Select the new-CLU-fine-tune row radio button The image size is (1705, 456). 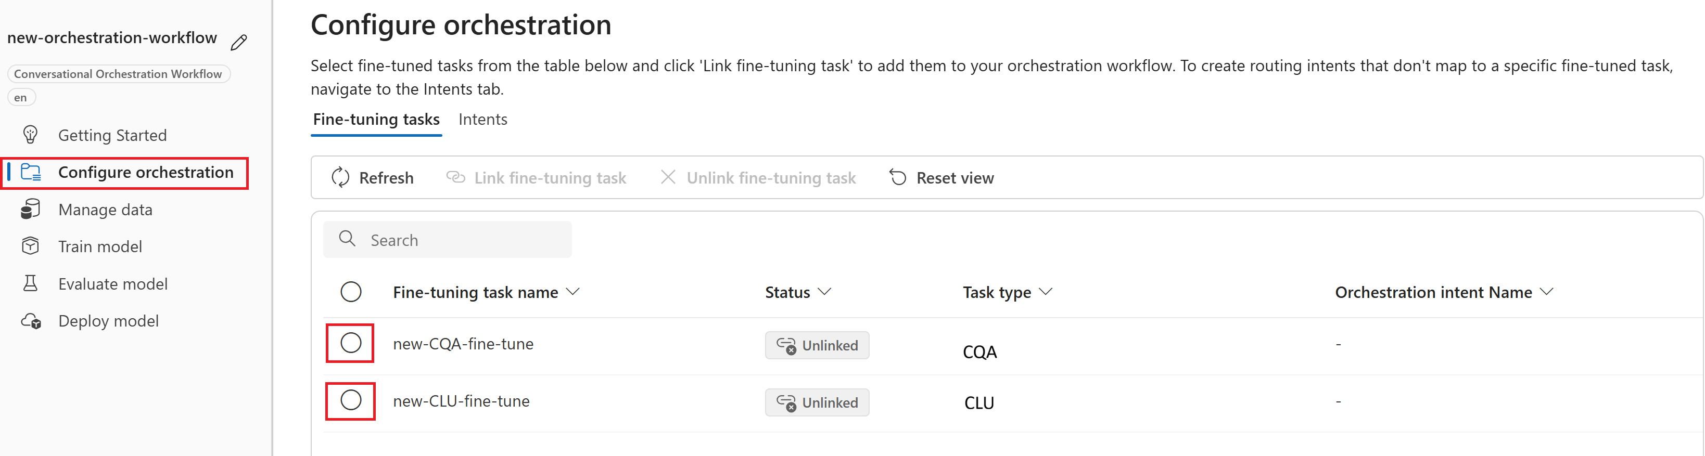tap(351, 400)
